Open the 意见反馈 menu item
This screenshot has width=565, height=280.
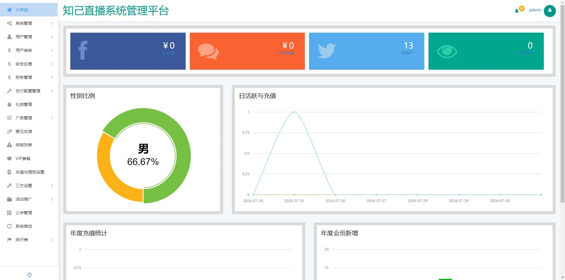[24, 131]
